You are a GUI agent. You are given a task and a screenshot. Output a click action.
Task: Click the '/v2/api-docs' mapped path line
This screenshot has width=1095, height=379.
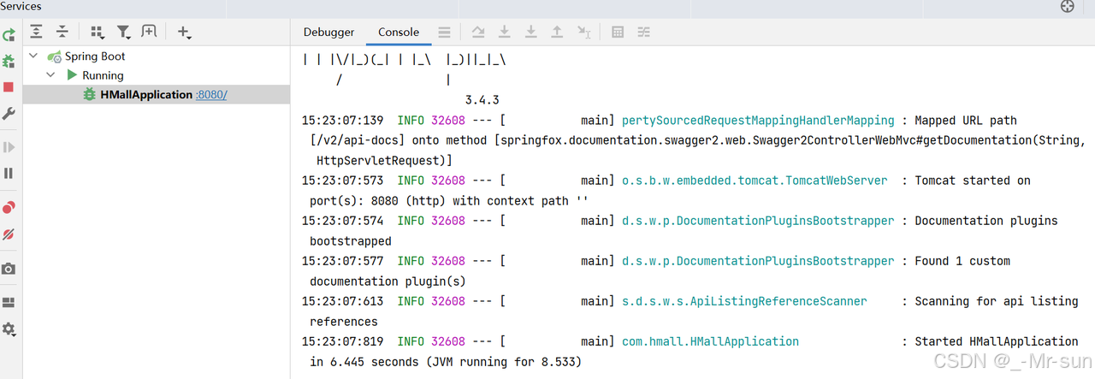[x=697, y=140]
